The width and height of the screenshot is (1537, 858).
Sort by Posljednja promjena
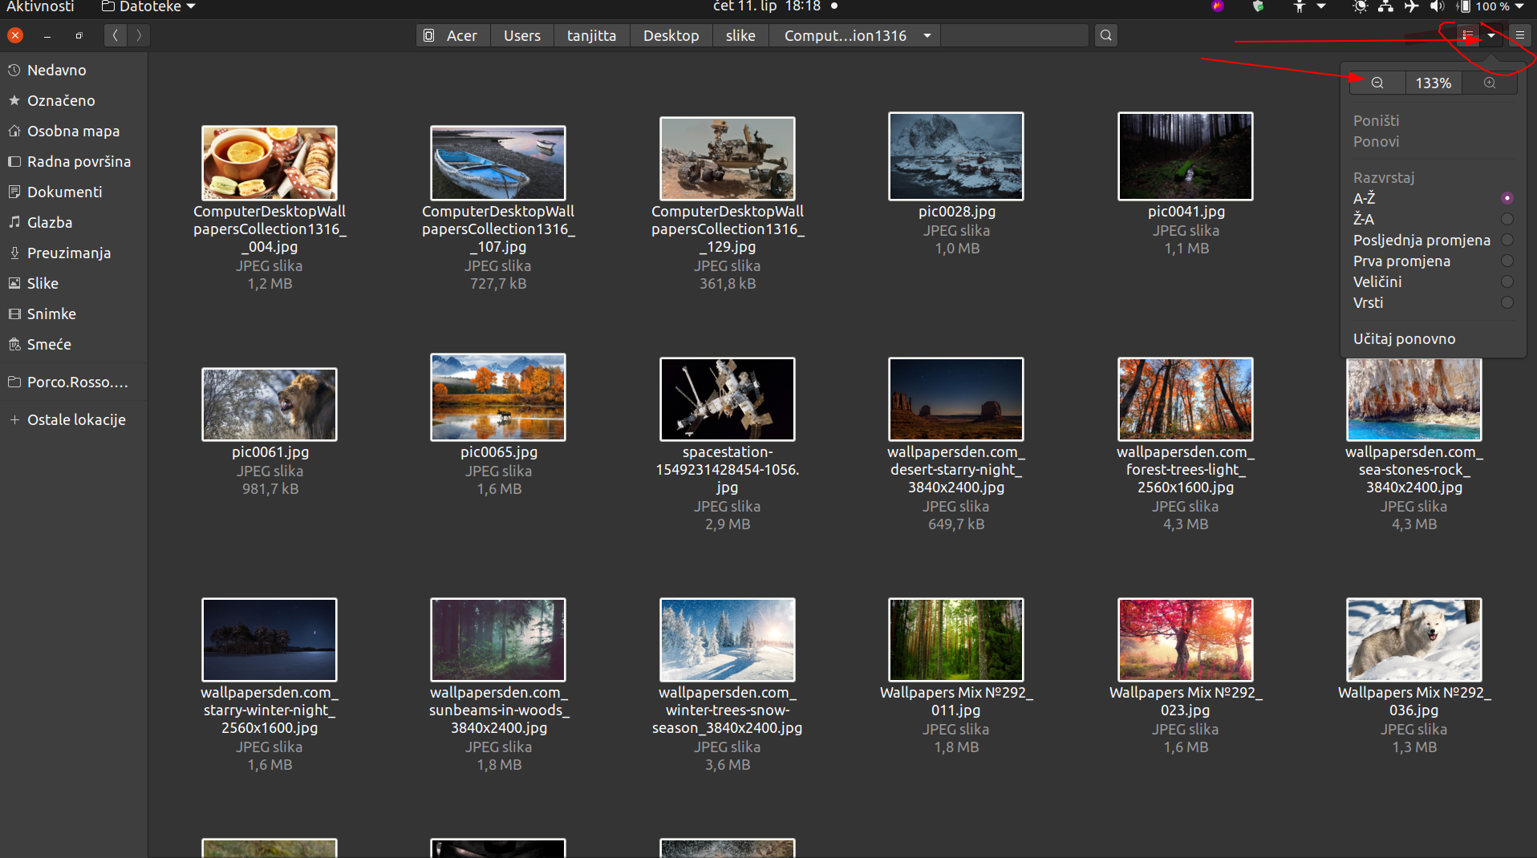tap(1433, 240)
